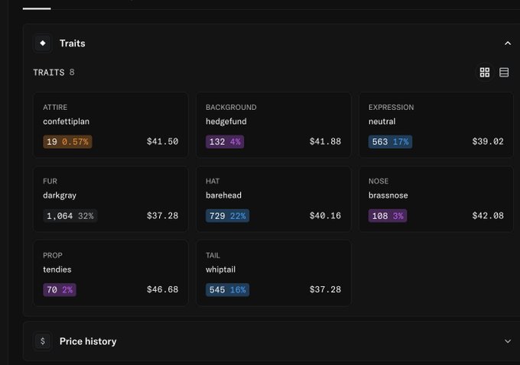Click the Traits diamond icon
The image size is (520, 365).
point(43,43)
